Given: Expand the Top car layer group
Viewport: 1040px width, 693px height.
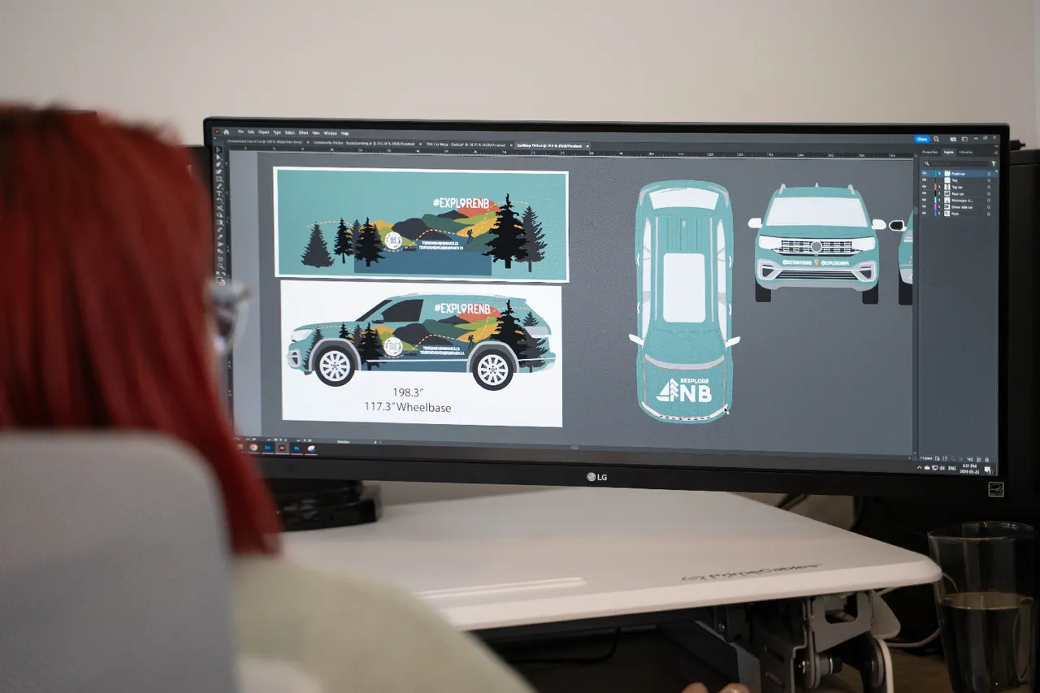Looking at the screenshot, I should pyautogui.click(x=939, y=187).
